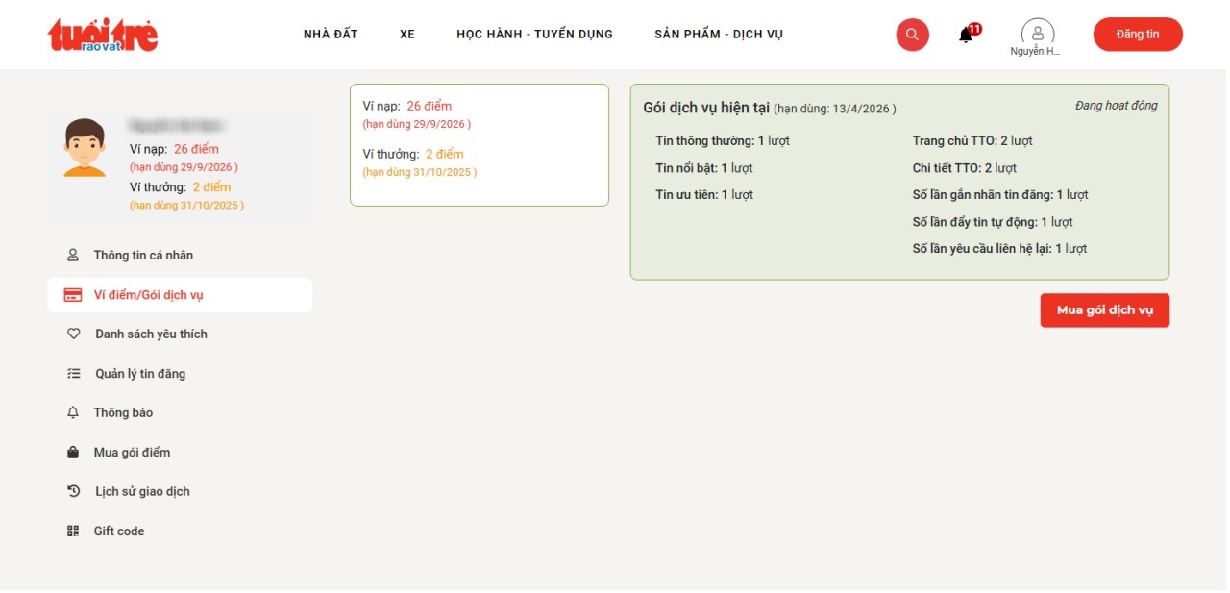
Task: Click the person icon beside Thông tin cá nhân
Action: [73, 256]
